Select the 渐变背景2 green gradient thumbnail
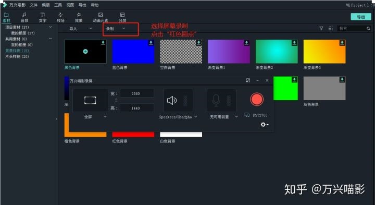The image size is (375, 205). click(277, 52)
